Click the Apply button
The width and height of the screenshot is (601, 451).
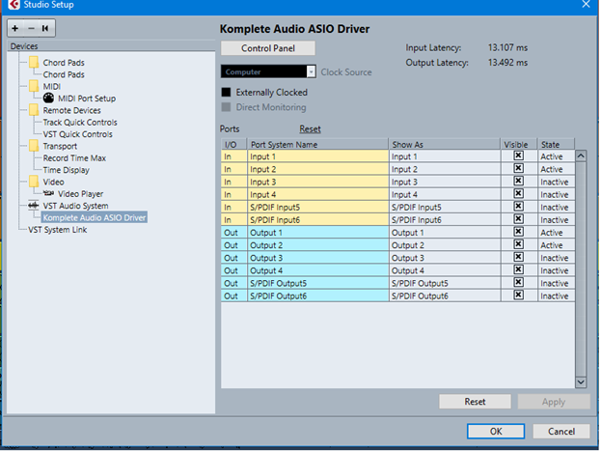click(x=554, y=402)
